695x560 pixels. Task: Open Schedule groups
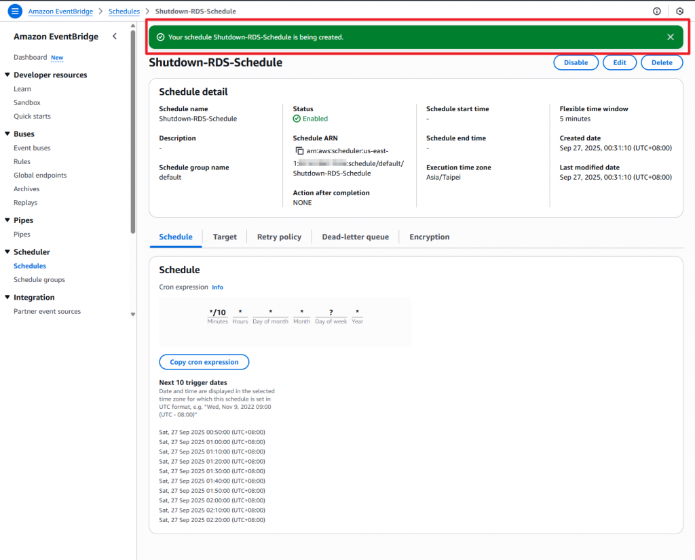39,279
